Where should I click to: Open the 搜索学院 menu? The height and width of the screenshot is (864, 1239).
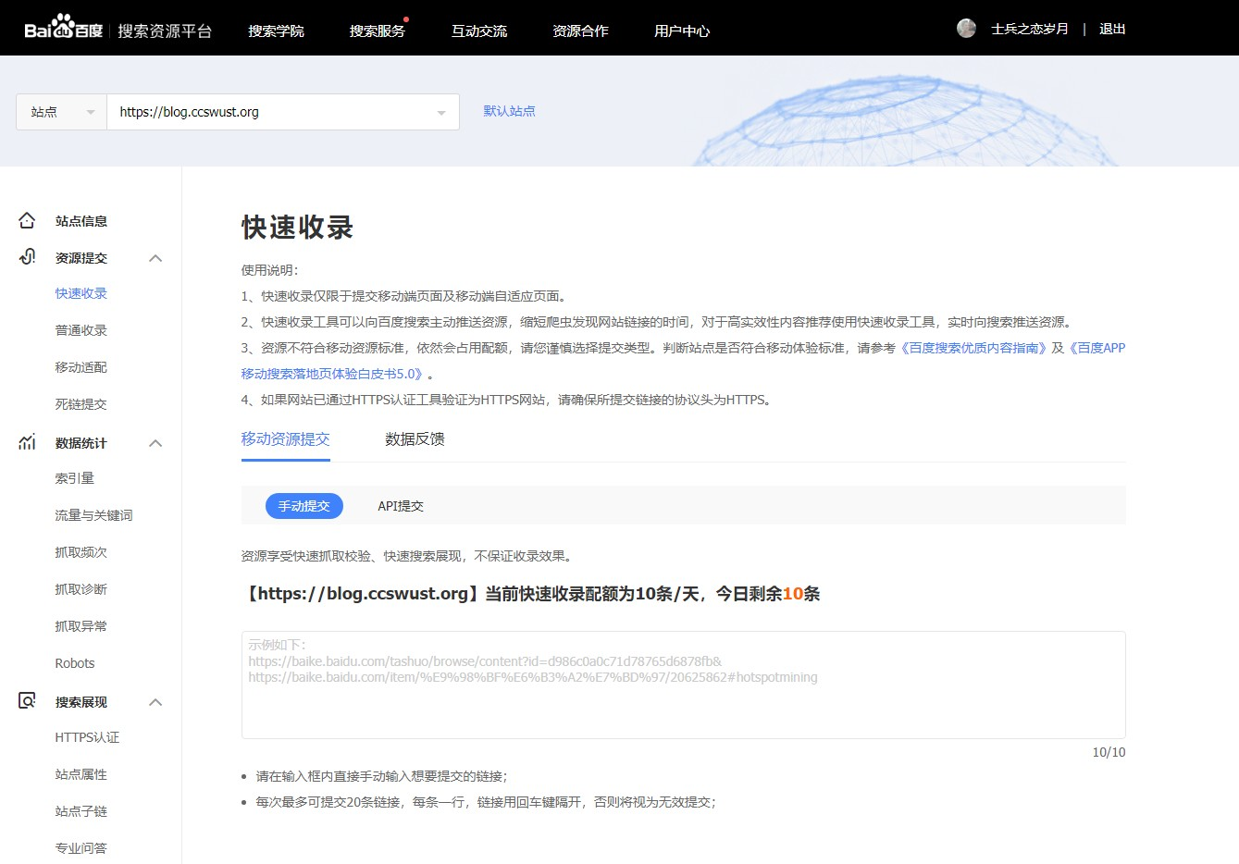point(276,31)
